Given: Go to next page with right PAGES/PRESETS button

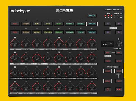Looking at the screenshot, I should tap(119, 71).
